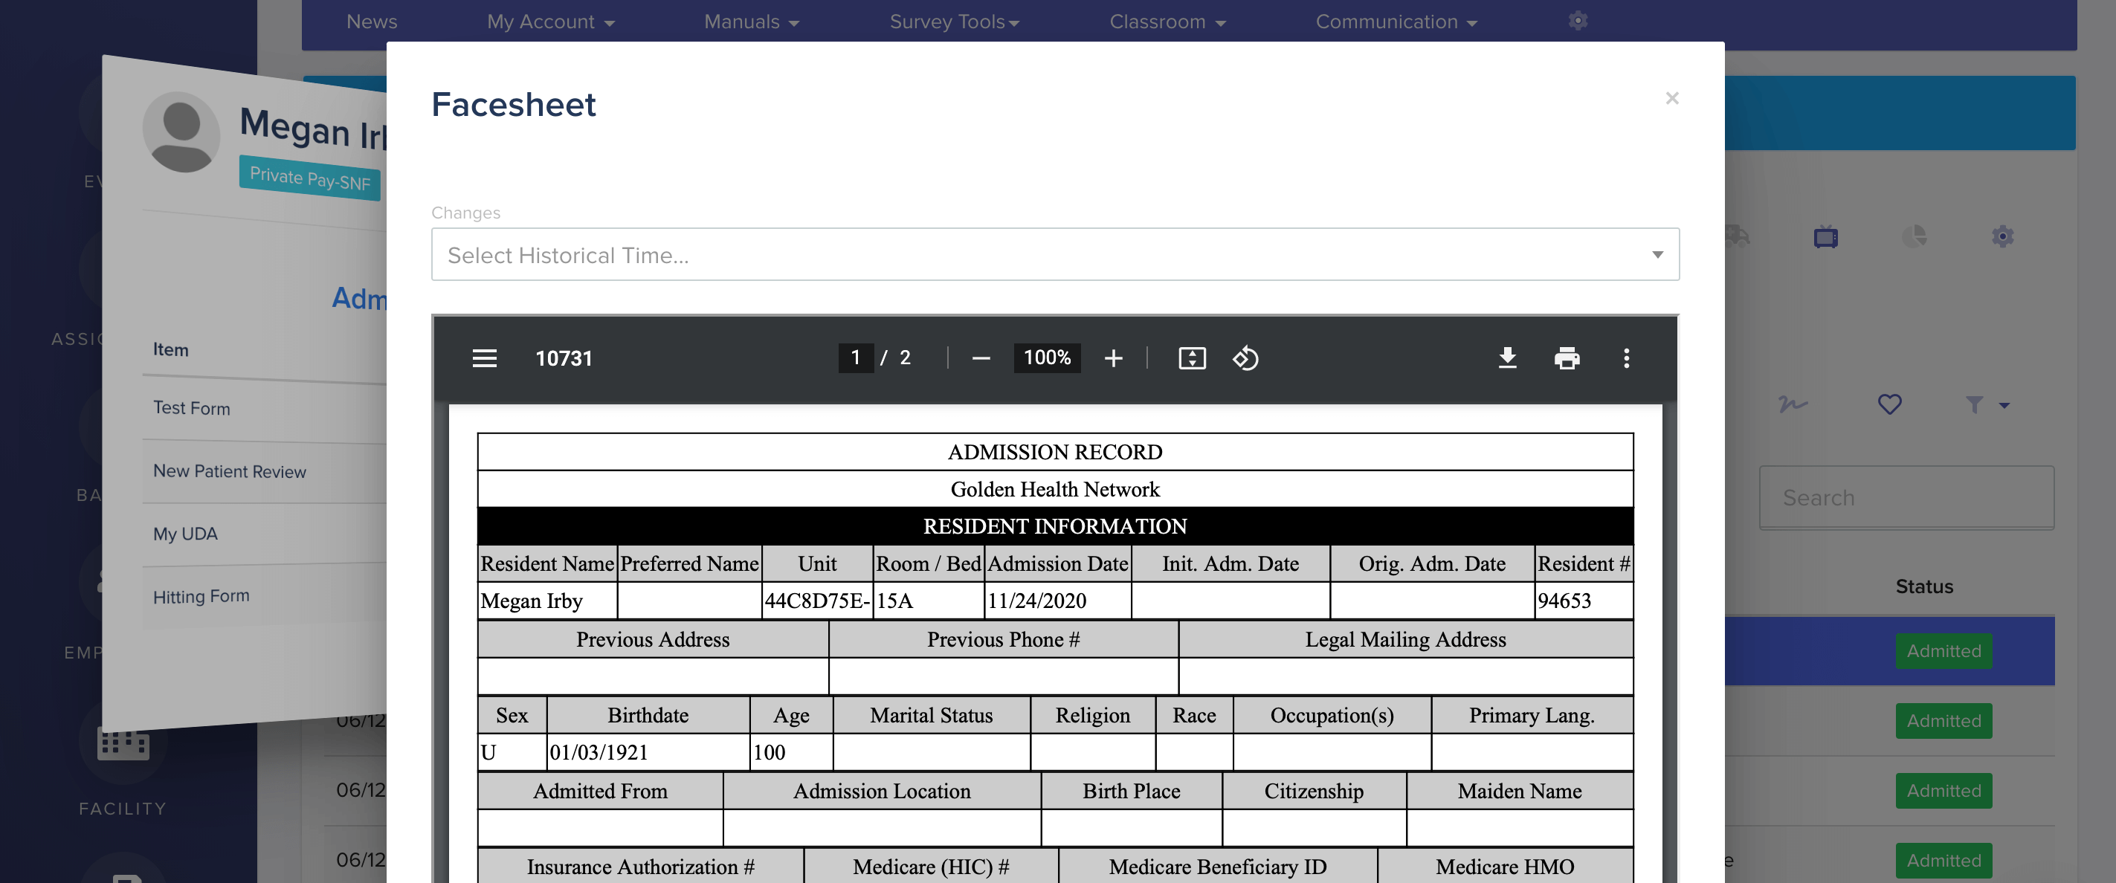Select the New Patient Review form
2116x883 pixels.
(229, 471)
